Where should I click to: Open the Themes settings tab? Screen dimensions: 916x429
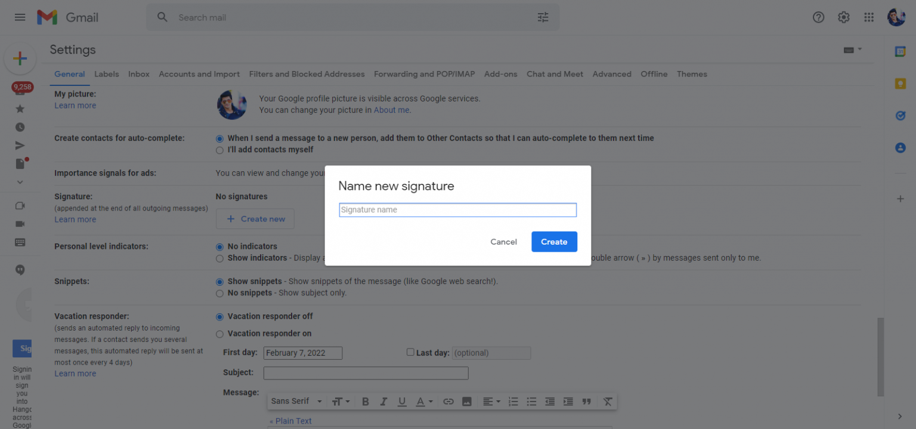click(x=692, y=74)
